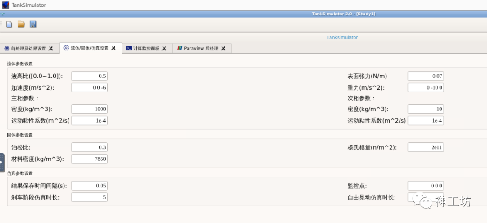Close the Paraview 后处理 tab
This screenshot has height=223, width=487.
pos(223,48)
